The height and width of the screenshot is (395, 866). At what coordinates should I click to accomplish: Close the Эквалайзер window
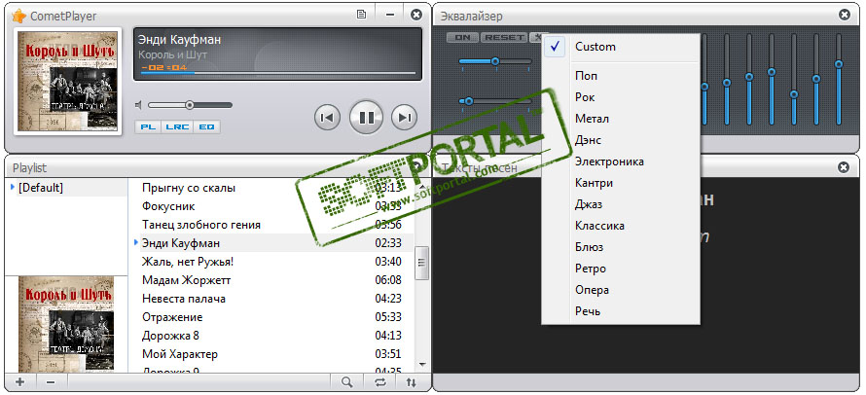pyautogui.click(x=845, y=15)
